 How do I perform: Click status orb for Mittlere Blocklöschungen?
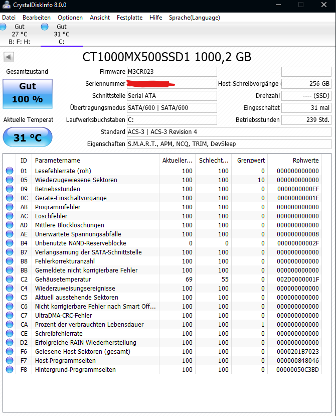coord(10,225)
